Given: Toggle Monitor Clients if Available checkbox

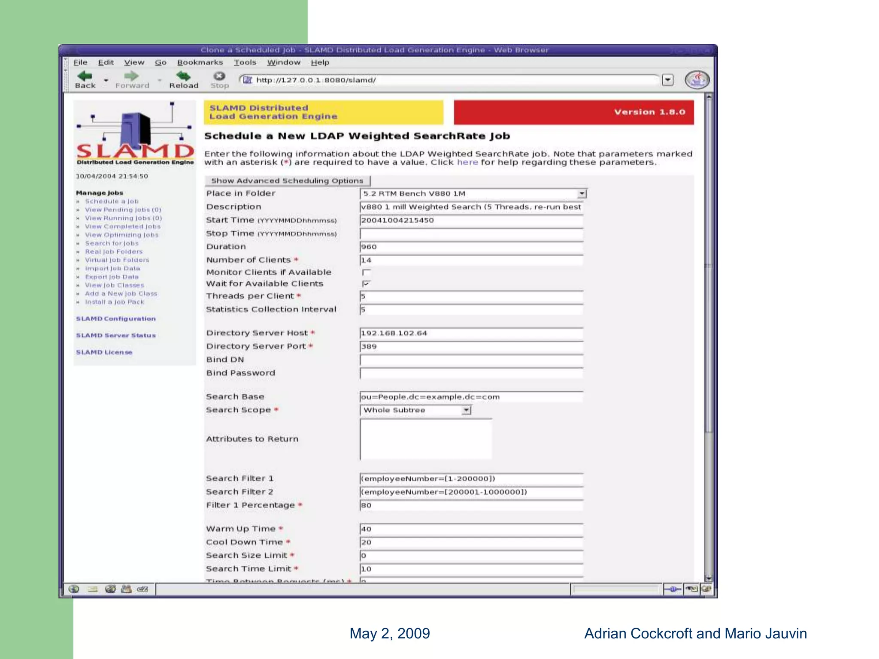Looking at the screenshot, I should [366, 272].
